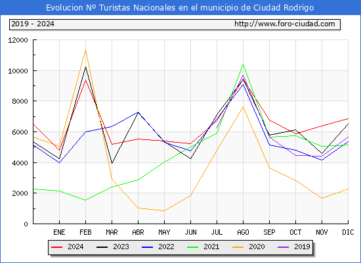
Task: Click the 0 y-axis value
Action: pyautogui.click(x=26, y=224)
